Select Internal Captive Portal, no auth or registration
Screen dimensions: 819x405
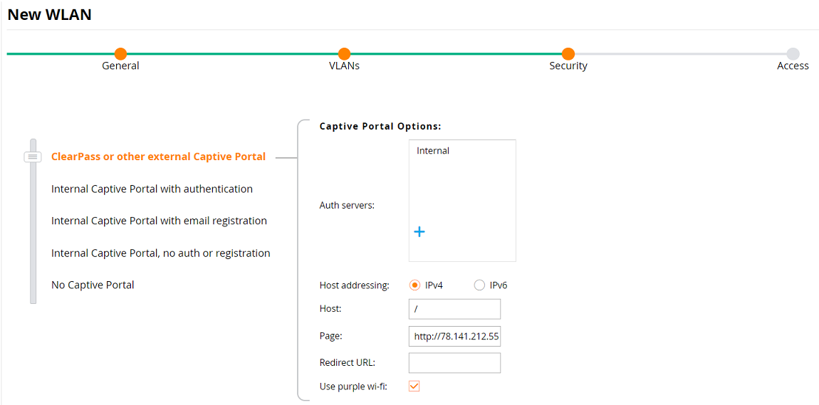160,253
